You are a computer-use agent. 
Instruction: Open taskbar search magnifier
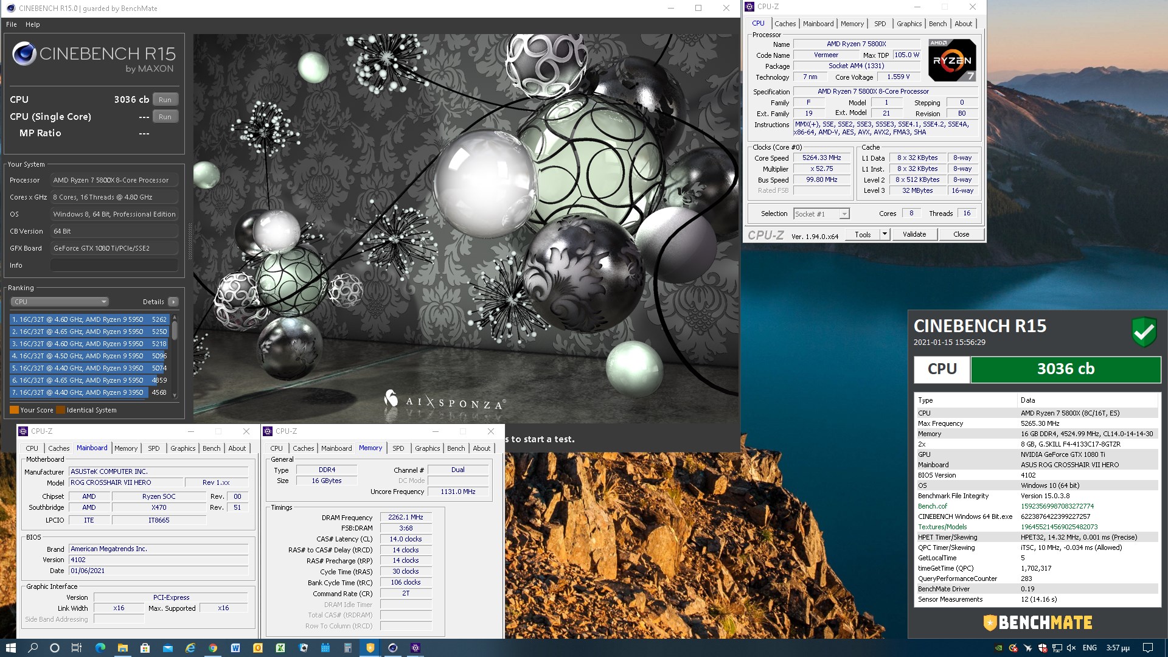(33, 648)
